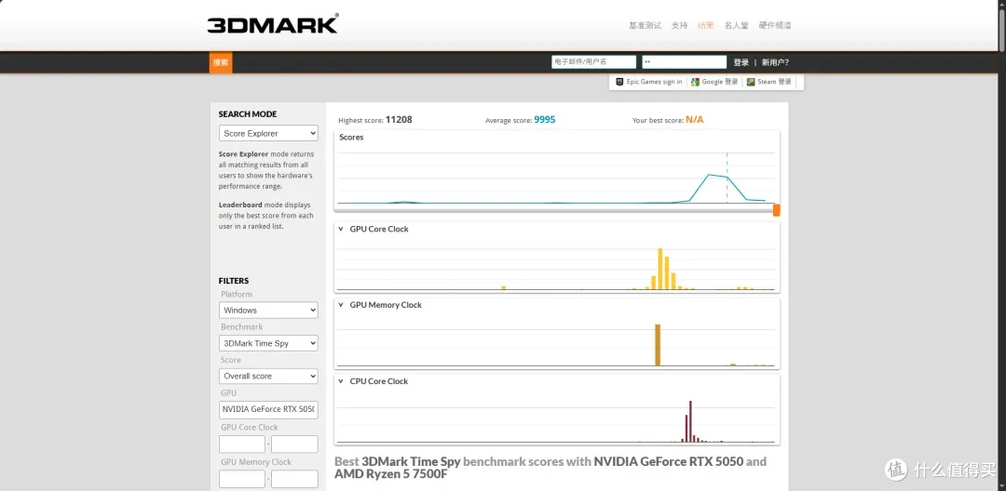The height and width of the screenshot is (491, 1006).
Task: Collapse the GPU Memory Clock chart
Action: click(x=341, y=305)
